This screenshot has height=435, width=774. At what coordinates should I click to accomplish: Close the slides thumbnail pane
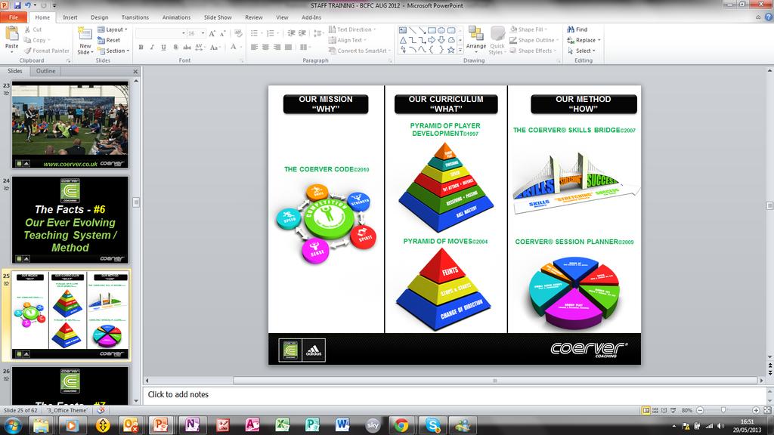pyautogui.click(x=135, y=72)
